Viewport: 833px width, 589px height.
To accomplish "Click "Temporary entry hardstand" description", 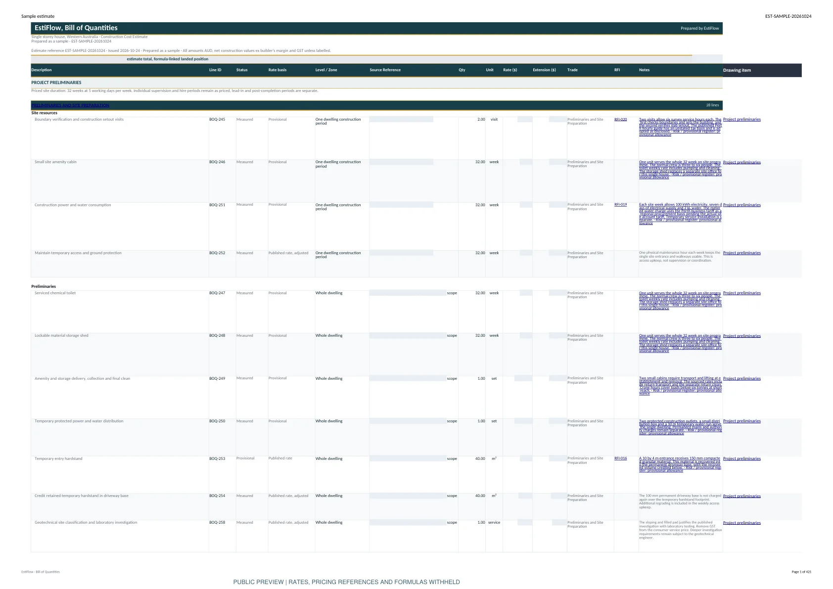I will (58, 458).
